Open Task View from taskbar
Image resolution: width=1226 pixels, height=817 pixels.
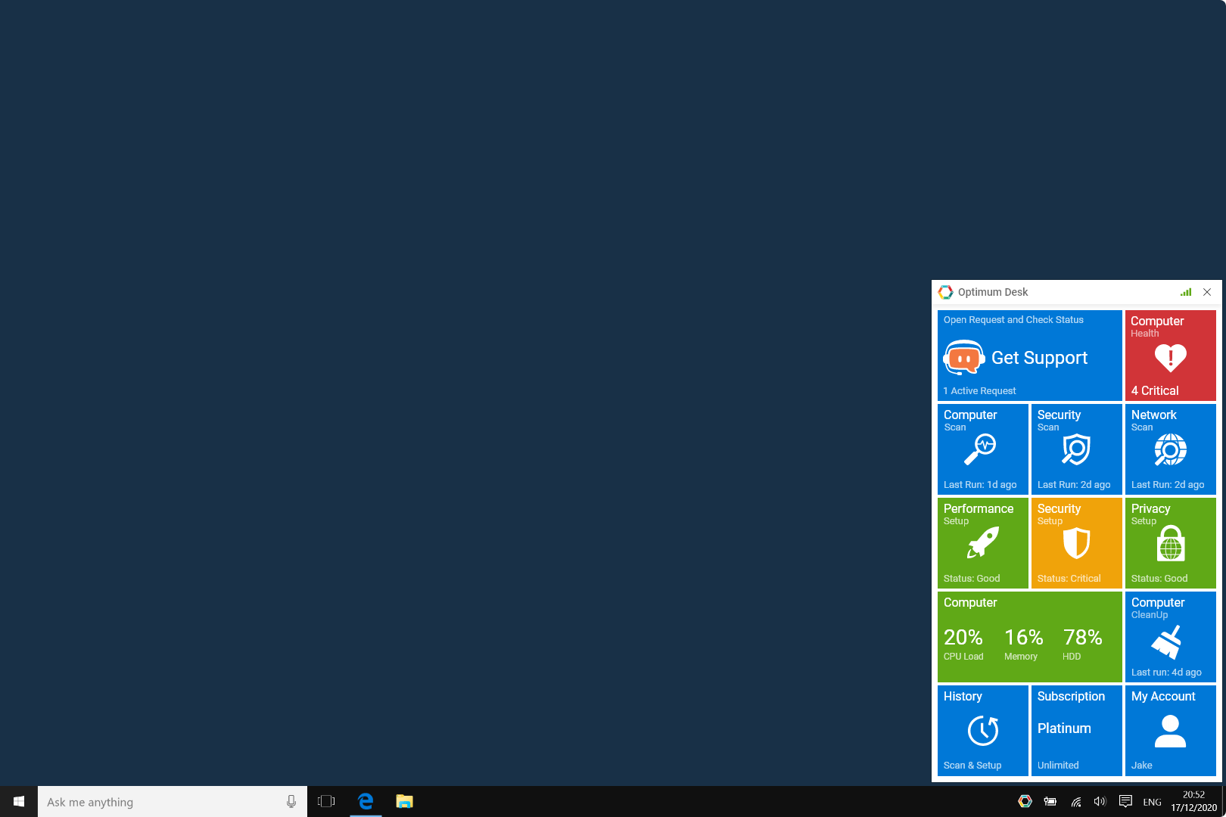pyautogui.click(x=326, y=801)
